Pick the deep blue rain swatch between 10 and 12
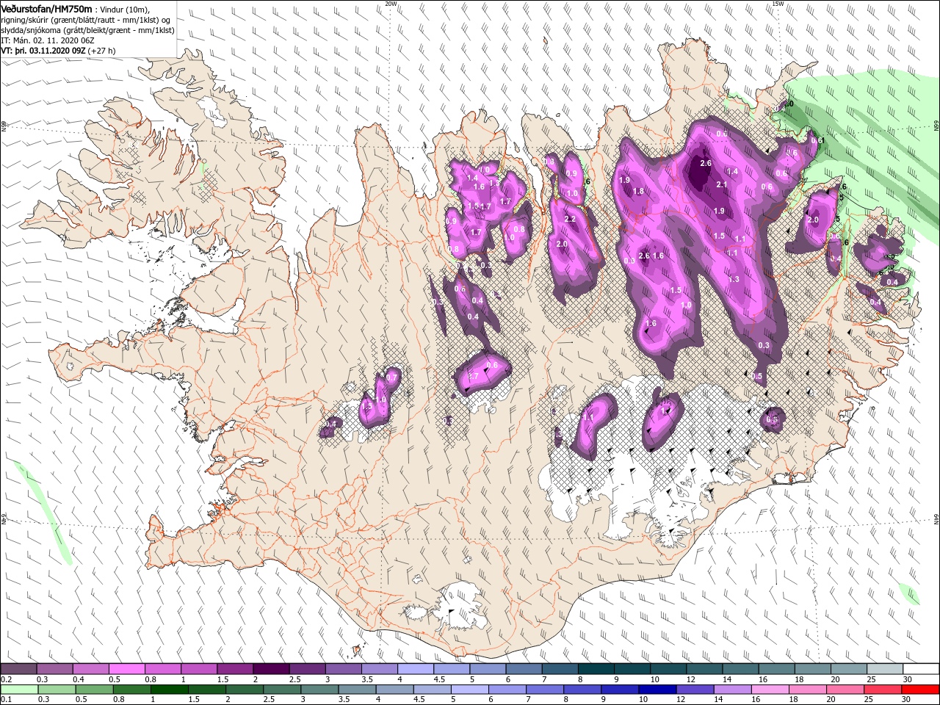Image resolution: width=940 pixels, height=705 pixels. click(x=657, y=690)
